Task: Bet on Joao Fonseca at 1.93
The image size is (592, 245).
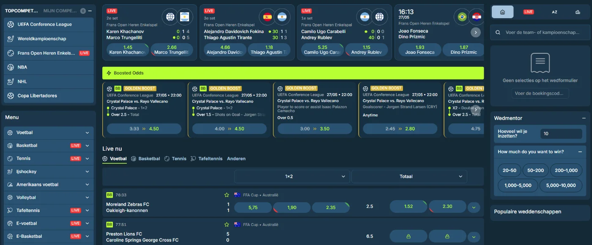Action: point(419,50)
